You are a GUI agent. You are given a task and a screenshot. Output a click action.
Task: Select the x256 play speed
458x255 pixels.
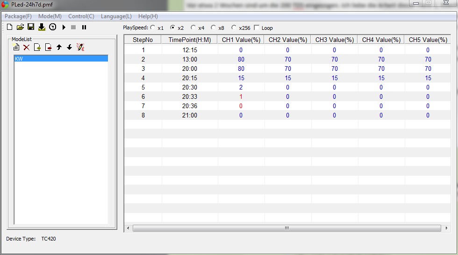tap(234, 28)
